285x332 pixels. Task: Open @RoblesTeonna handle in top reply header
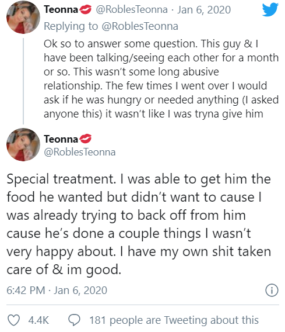pos(132,9)
